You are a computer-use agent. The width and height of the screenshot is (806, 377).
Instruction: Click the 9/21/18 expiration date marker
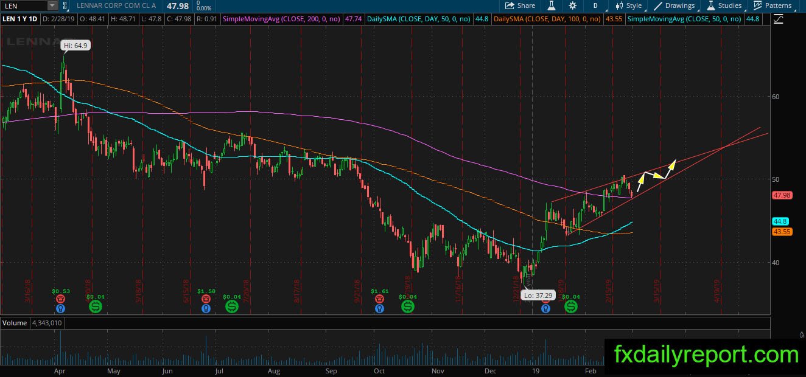(357, 290)
